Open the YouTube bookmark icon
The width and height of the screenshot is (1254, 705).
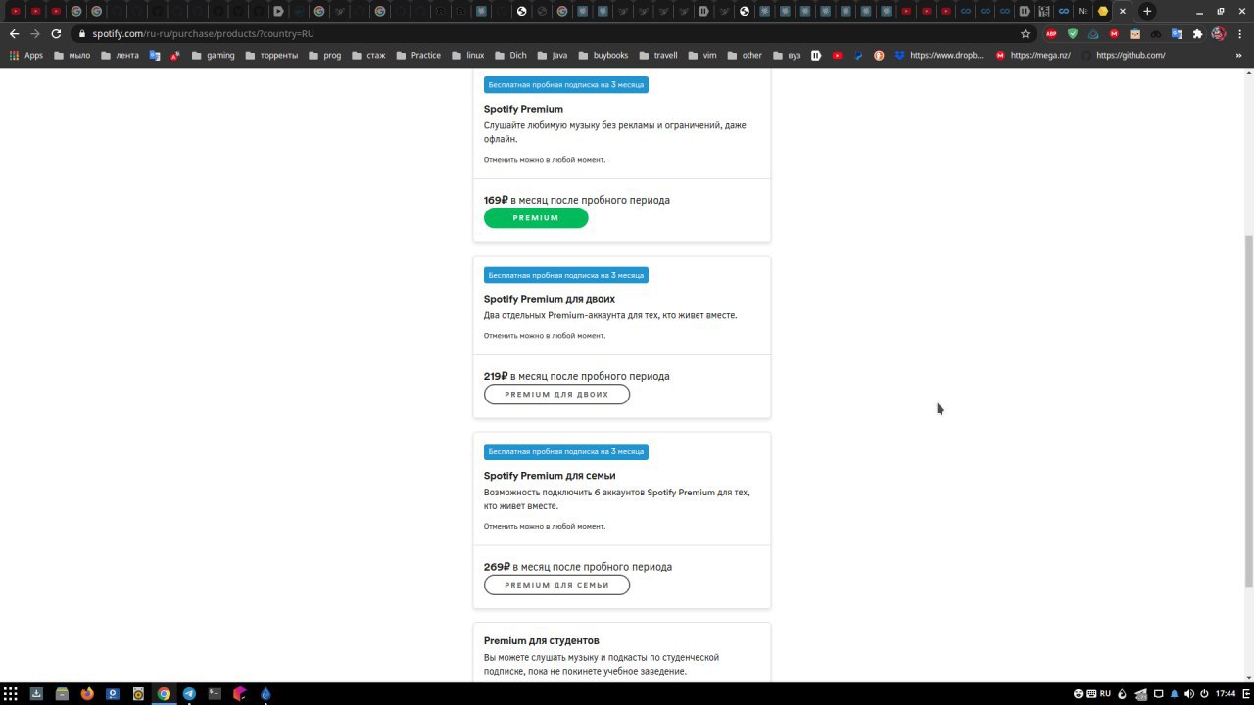pos(837,56)
